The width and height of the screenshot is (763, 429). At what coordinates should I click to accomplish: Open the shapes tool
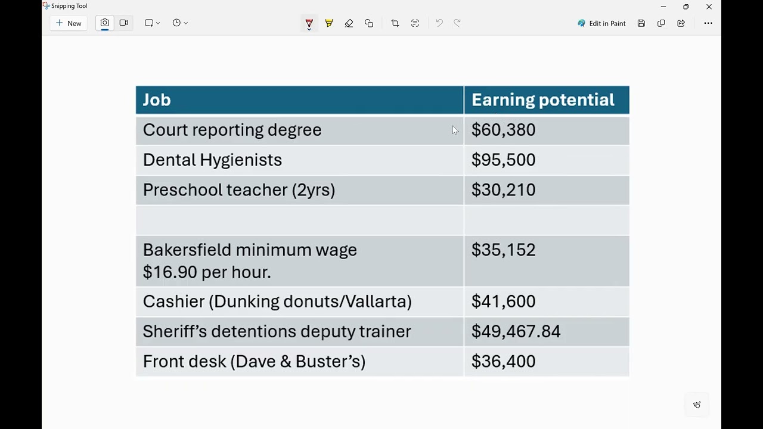point(369,23)
